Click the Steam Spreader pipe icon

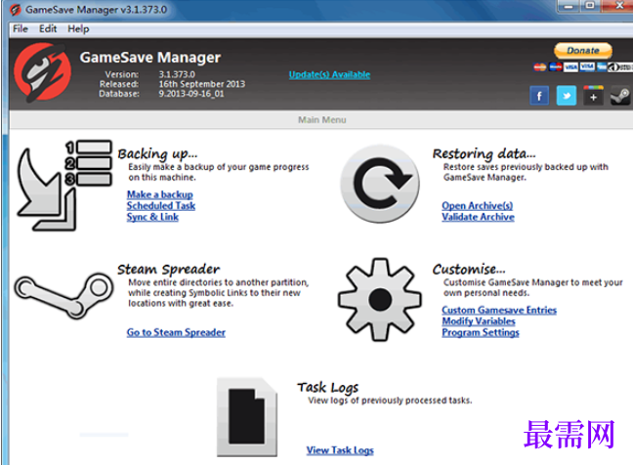tap(63, 295)
